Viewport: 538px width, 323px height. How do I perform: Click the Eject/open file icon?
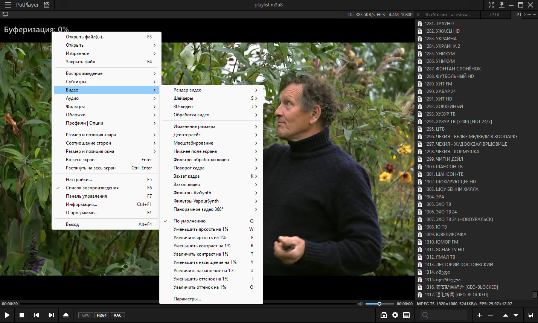point(66,315)
